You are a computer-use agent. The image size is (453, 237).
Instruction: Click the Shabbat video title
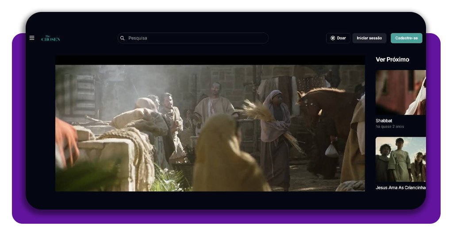(384, 121)
